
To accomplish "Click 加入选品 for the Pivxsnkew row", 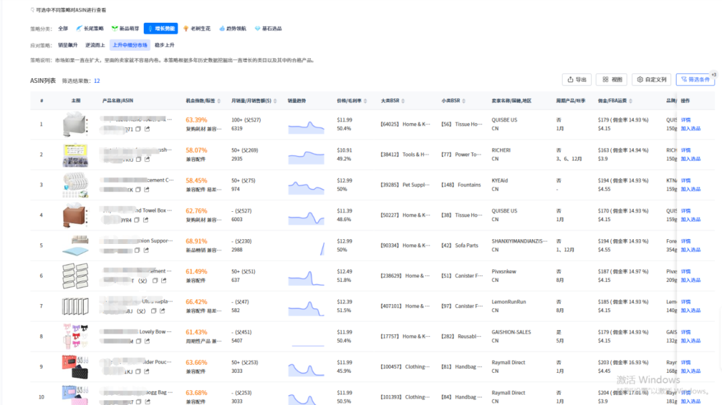I will pyautogui.click(x=691, y=280).
